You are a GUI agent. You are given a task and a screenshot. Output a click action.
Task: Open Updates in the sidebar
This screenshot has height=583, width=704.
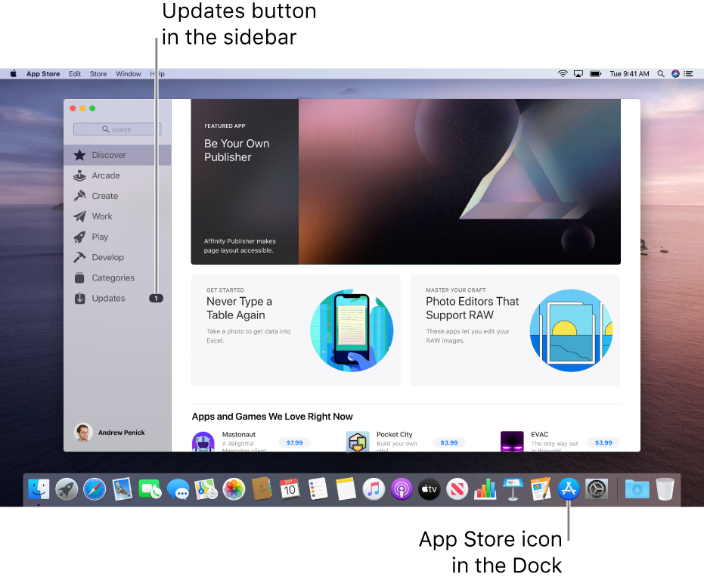(117, 299)
